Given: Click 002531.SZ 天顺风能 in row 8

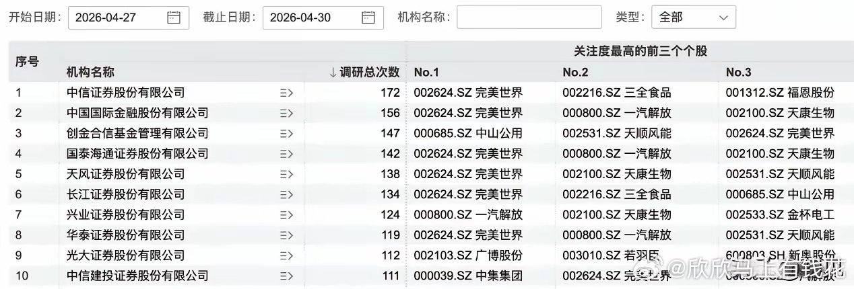Looking at the screenshot, I should click(x=780, y=235).
